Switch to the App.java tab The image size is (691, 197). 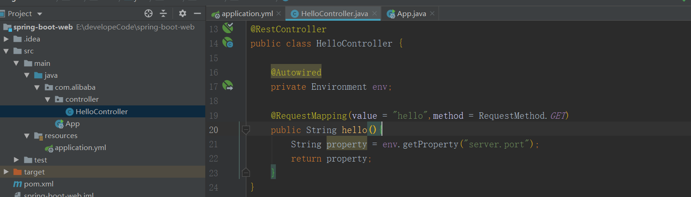click(411, 14)
